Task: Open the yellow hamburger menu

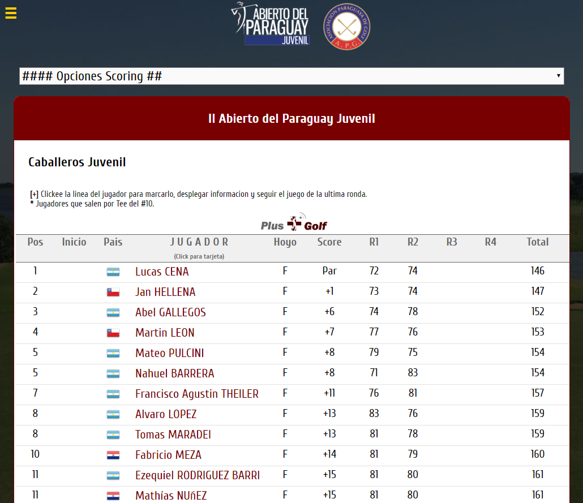Action: pos(11,13)
